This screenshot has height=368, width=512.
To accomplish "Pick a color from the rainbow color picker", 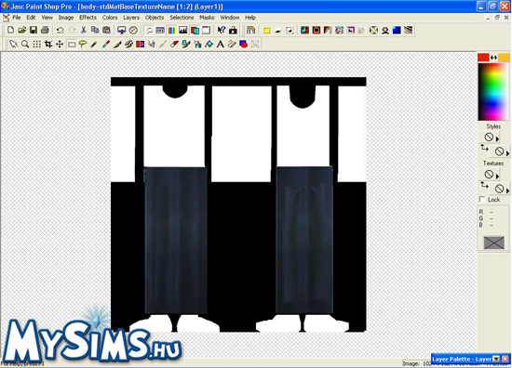I will pos(493,92).
